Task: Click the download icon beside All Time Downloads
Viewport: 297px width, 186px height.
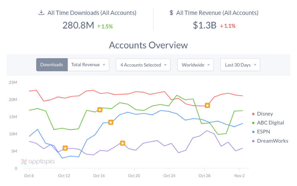Action: [x=41, y=12]
